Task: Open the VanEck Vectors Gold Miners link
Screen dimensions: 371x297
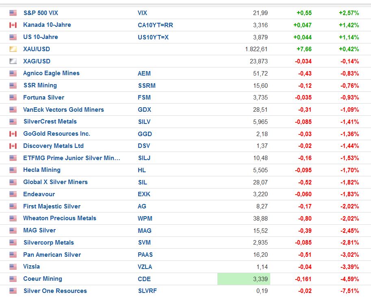Action: pyautogui.click(x=63, y=110)
